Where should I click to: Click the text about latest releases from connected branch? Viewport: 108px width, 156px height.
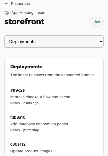[53, 75]
